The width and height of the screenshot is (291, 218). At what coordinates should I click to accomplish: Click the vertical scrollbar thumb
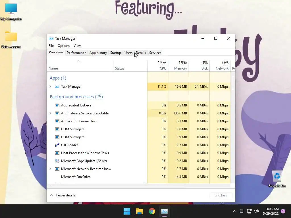click(x=233, y=83)
